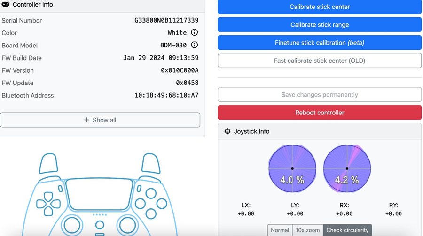Click the left analog stick on the diagram

click(72, 225)
